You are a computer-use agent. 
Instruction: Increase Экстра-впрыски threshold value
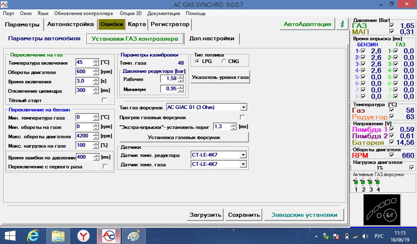coord(233,125)
